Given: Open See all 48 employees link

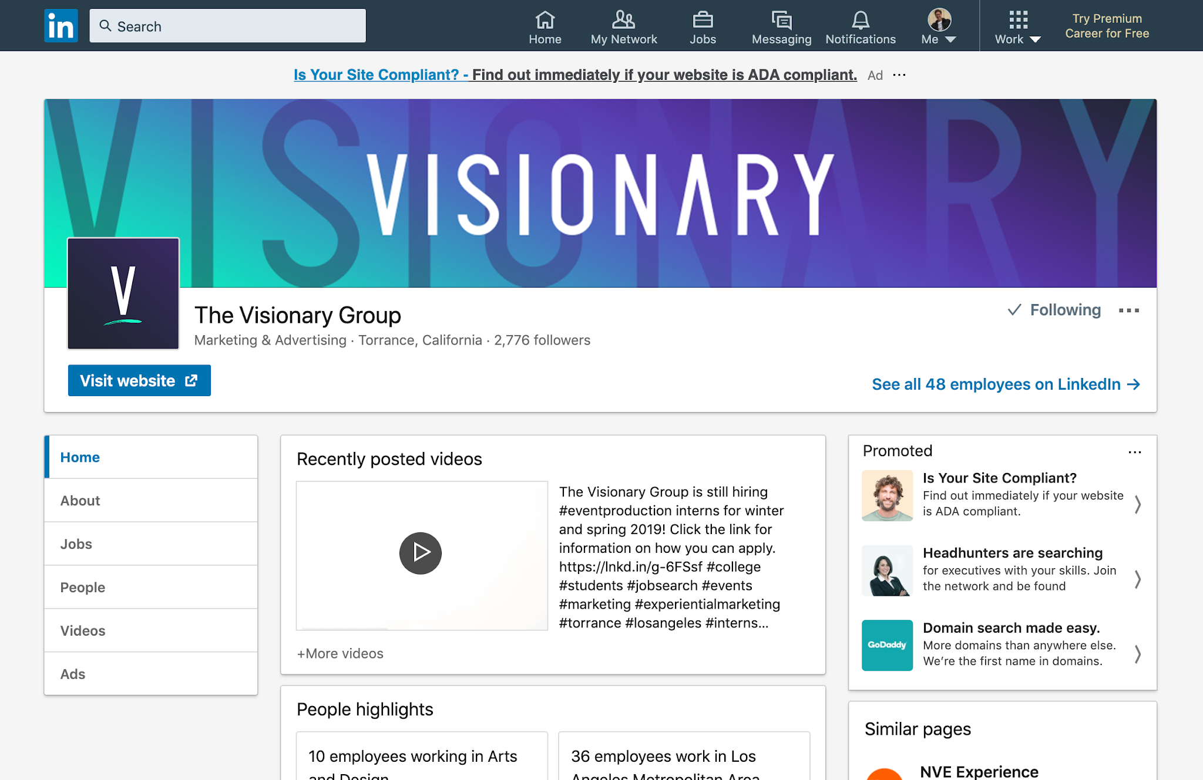Looking at the screenshot, I should coord(1006,384).
